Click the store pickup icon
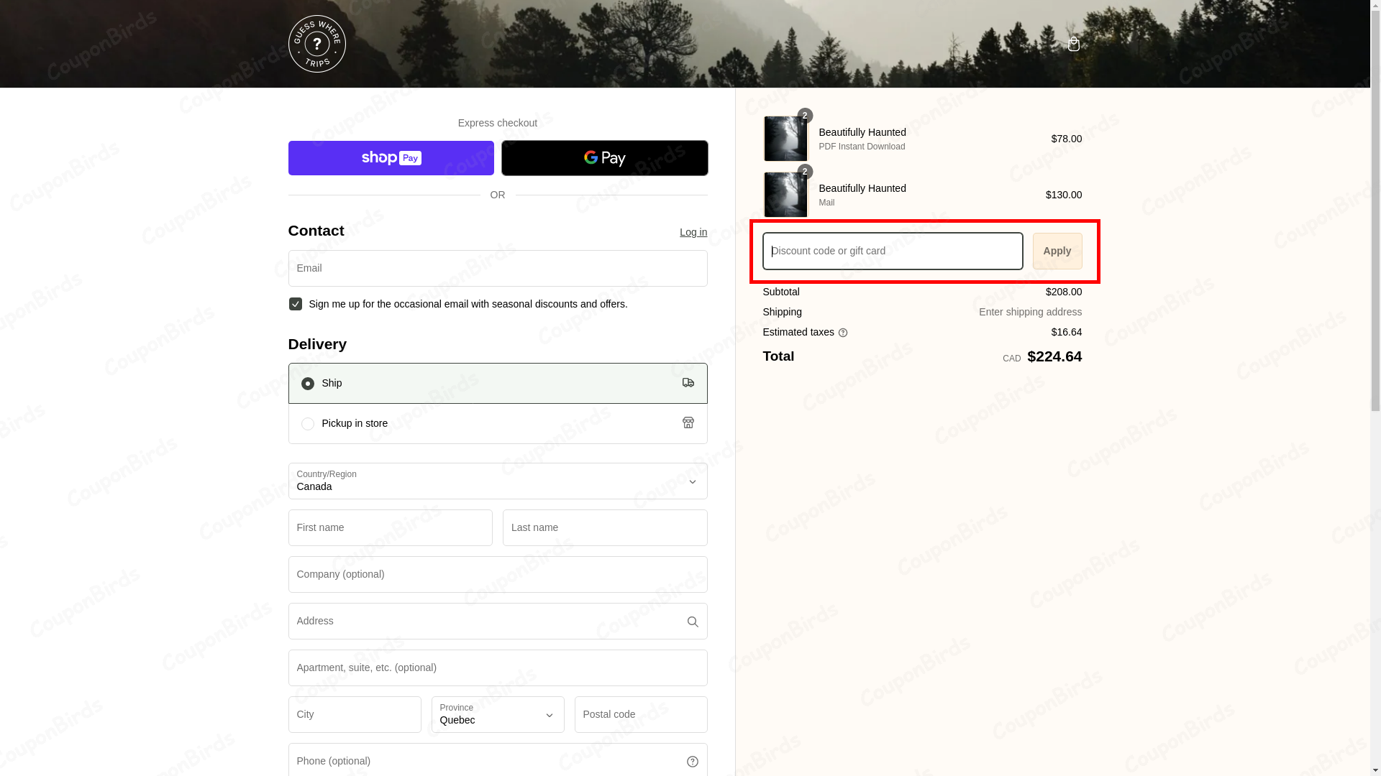The image size is (1381, 776). point(688,423)
